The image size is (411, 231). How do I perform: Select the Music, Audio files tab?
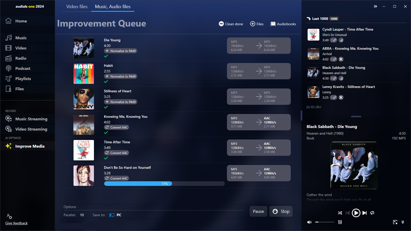[x=113, y=7]
